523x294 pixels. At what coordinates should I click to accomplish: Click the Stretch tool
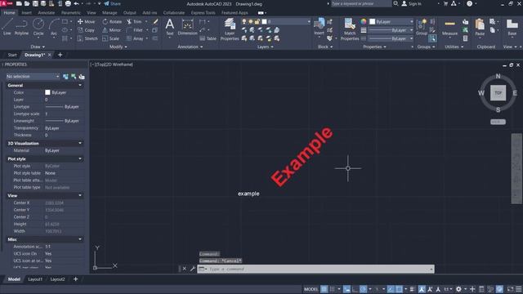click(87, 38)
